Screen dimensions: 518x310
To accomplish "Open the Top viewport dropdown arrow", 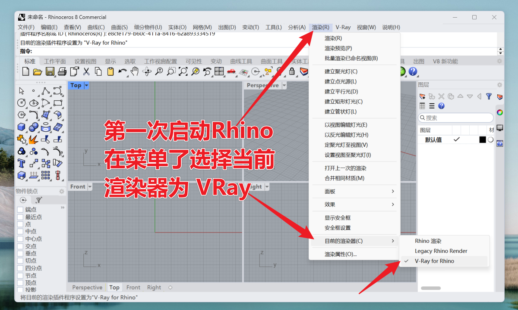I will click(x=86, y=85).
